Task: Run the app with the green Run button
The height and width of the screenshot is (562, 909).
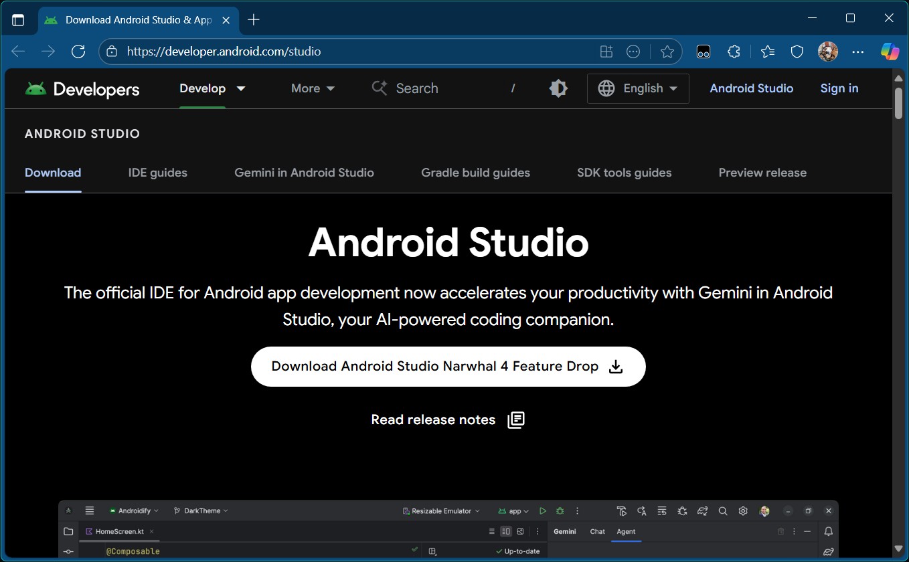Action: click(x=543, y=511)
